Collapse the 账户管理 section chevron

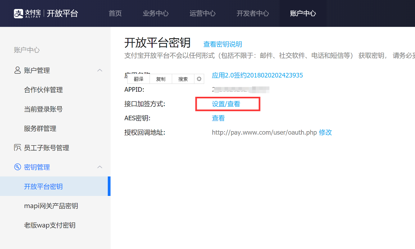click(100, 70)
